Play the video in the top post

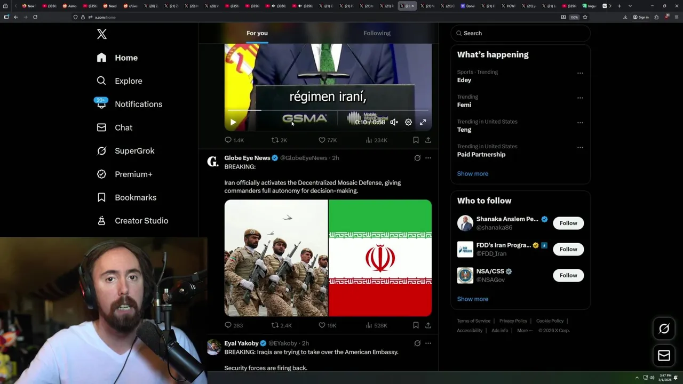pos(233,122)
